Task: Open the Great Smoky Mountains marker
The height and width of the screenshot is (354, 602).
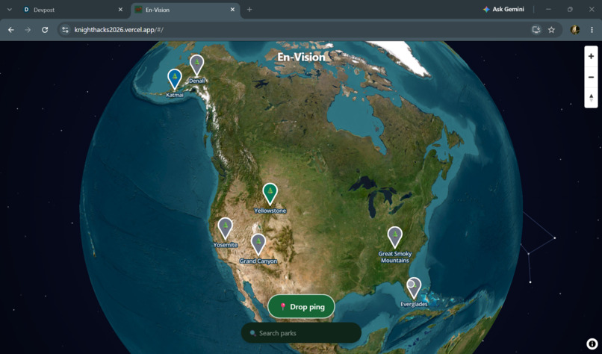Action: (x=394, y=237)
